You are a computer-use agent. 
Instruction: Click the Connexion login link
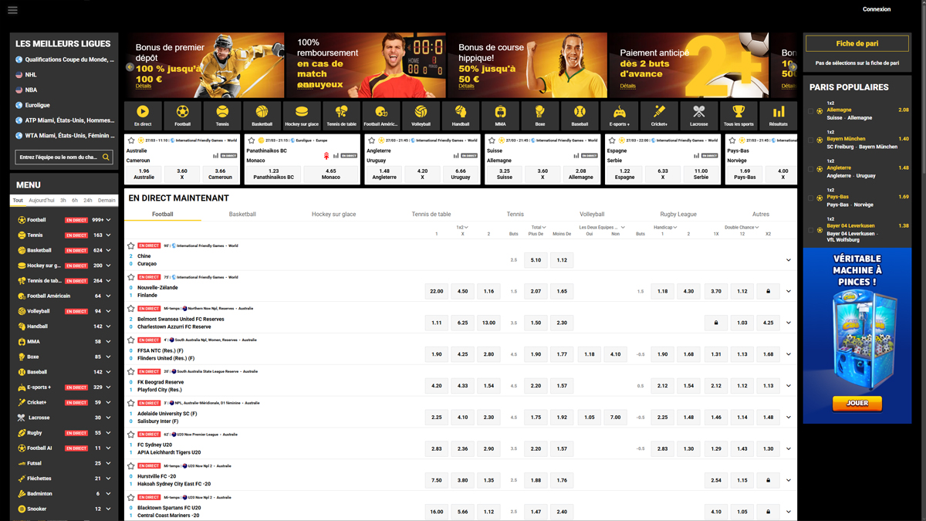point(876,9)
